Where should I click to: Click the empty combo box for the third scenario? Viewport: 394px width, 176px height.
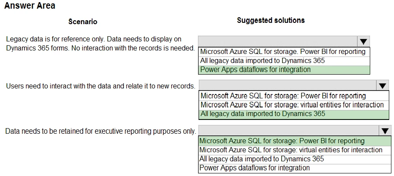click(288, 131)
